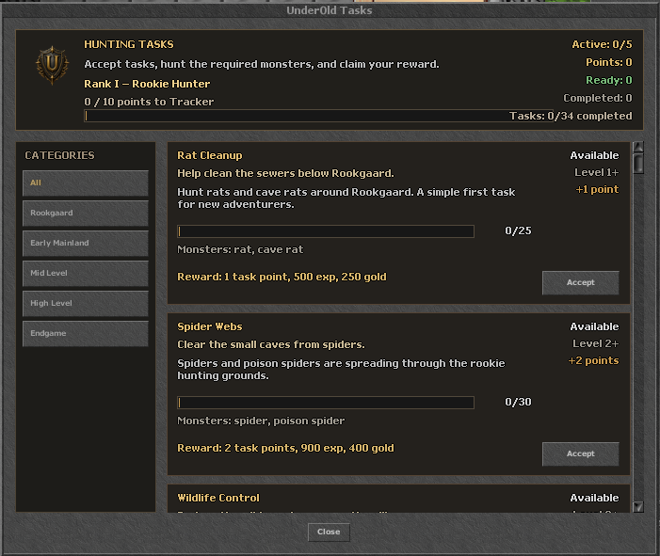The image size is (660, 556).
Task: Switch to Mid Level category
Action: [x=86, y=274]
